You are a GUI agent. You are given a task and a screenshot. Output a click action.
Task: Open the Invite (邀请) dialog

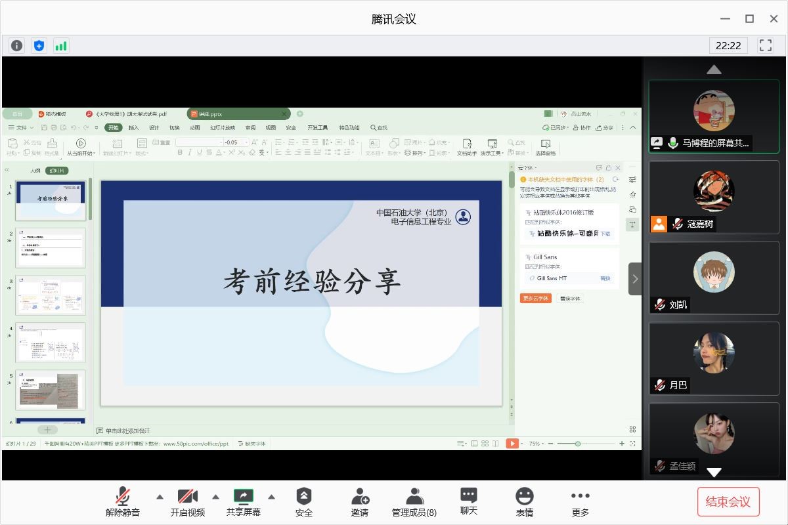coord(360,502)
